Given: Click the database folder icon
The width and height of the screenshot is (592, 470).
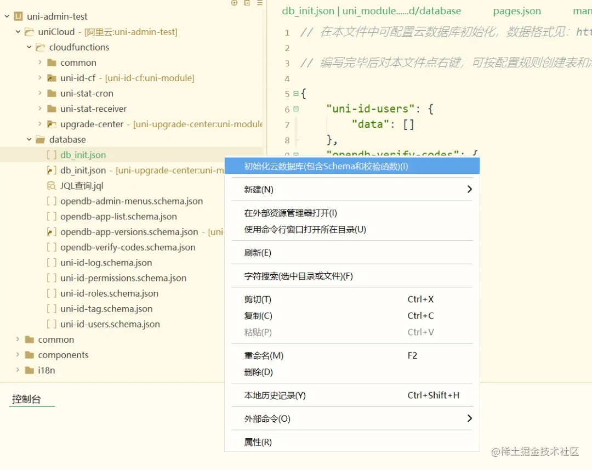Looking at the screenshot, I should point(40,140).
